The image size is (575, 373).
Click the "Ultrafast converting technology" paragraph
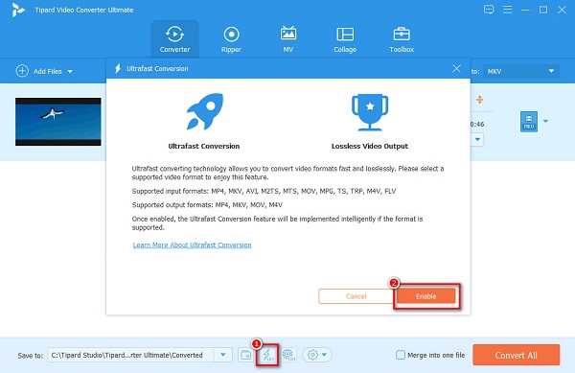[287, 173]
